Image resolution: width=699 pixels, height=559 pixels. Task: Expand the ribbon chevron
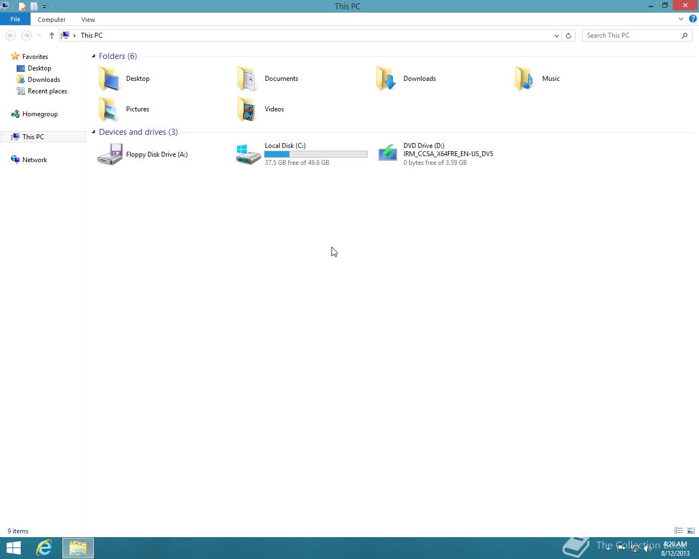(681, 19)
